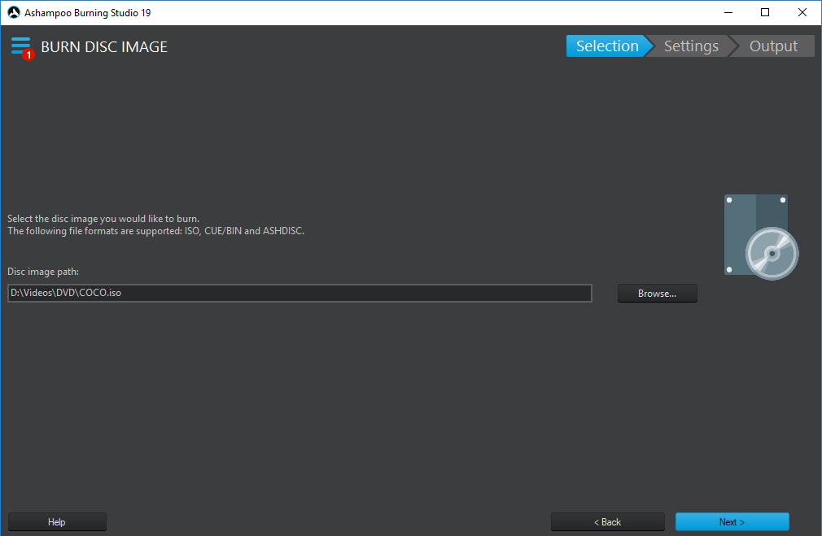
Task: Click the 'Disc image path:' label
Action: (x=43, y=272)
